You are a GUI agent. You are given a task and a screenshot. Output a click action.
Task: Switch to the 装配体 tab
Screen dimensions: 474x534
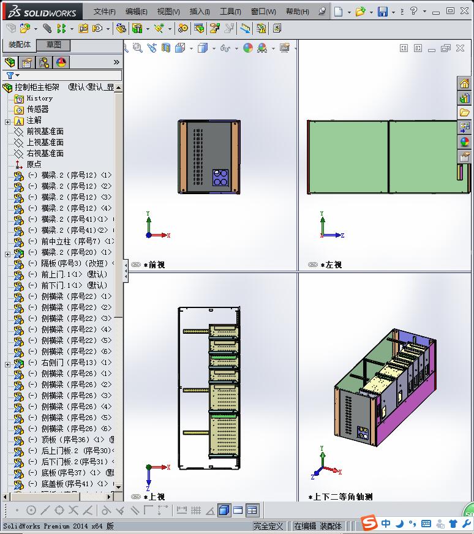tap(20, 45)
